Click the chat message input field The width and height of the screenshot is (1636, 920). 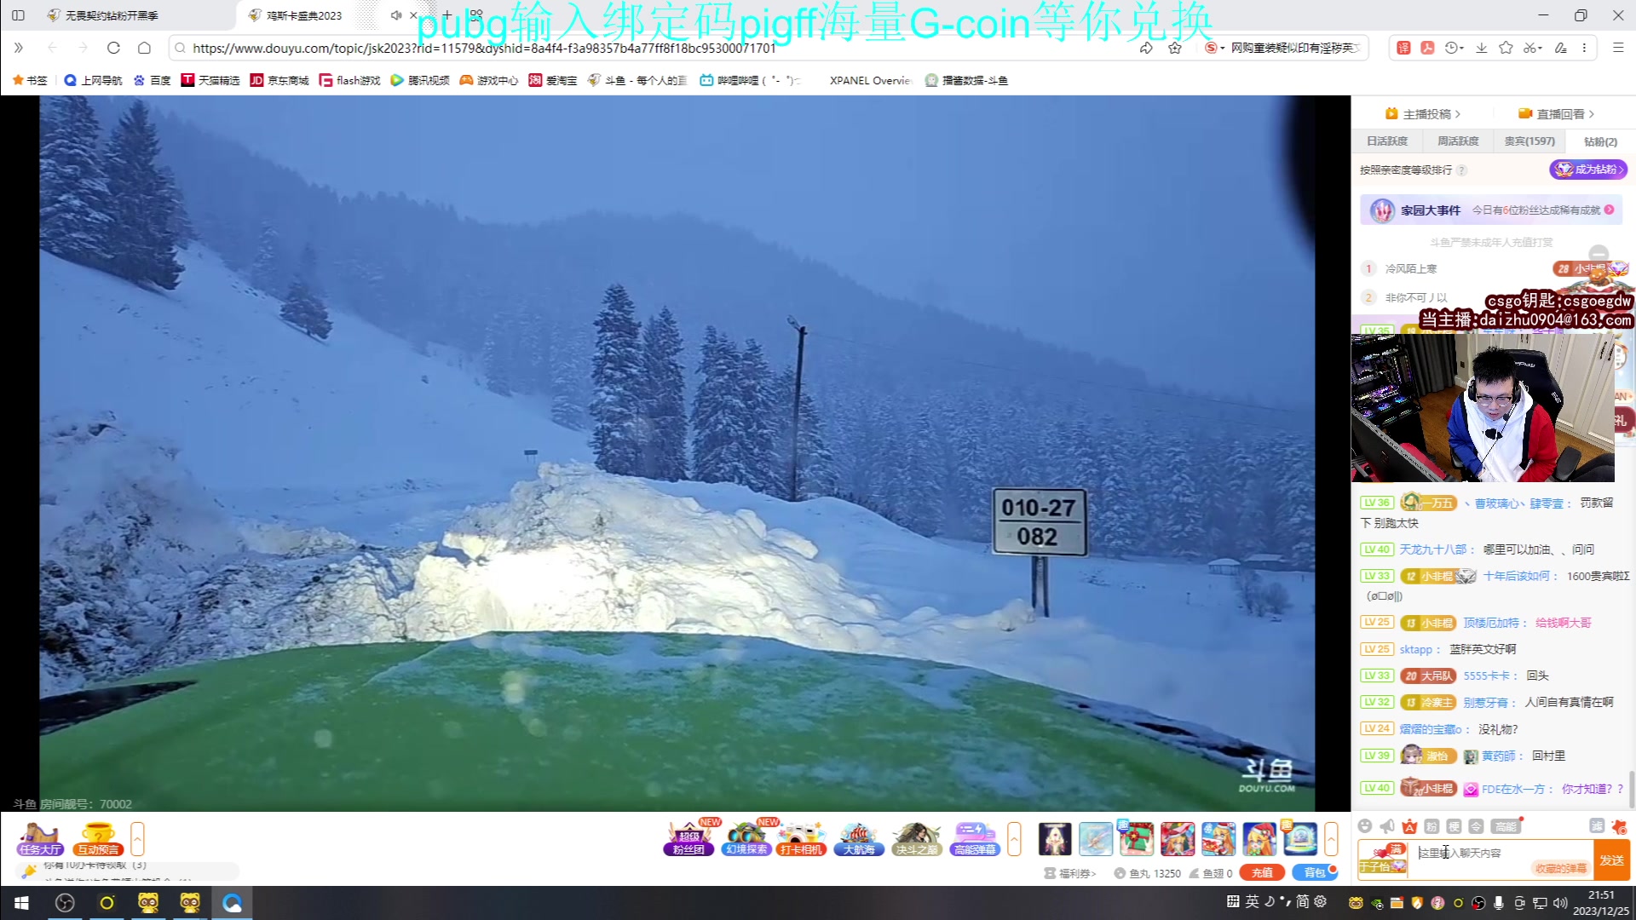coord(1500,853)
